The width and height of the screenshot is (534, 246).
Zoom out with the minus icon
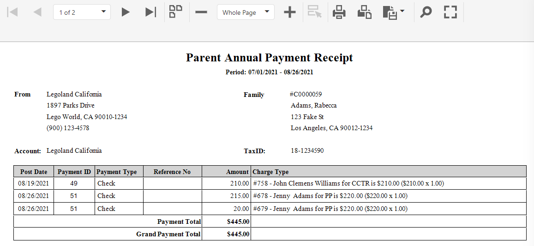[201, 12]
